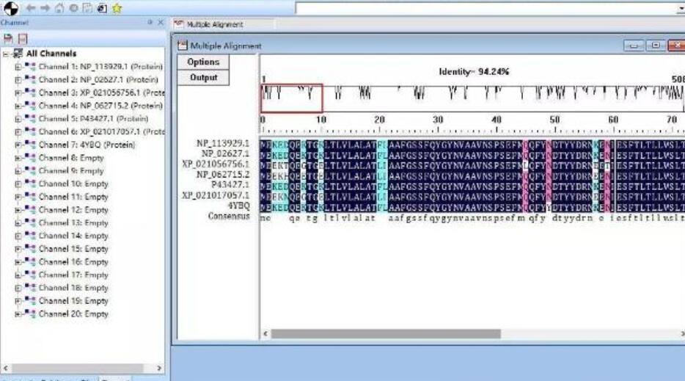This screenshot has height=381, width=685.
Task: Close the Channel panel with its X icon
Action: pyautogui.click(x=161, y=22)
